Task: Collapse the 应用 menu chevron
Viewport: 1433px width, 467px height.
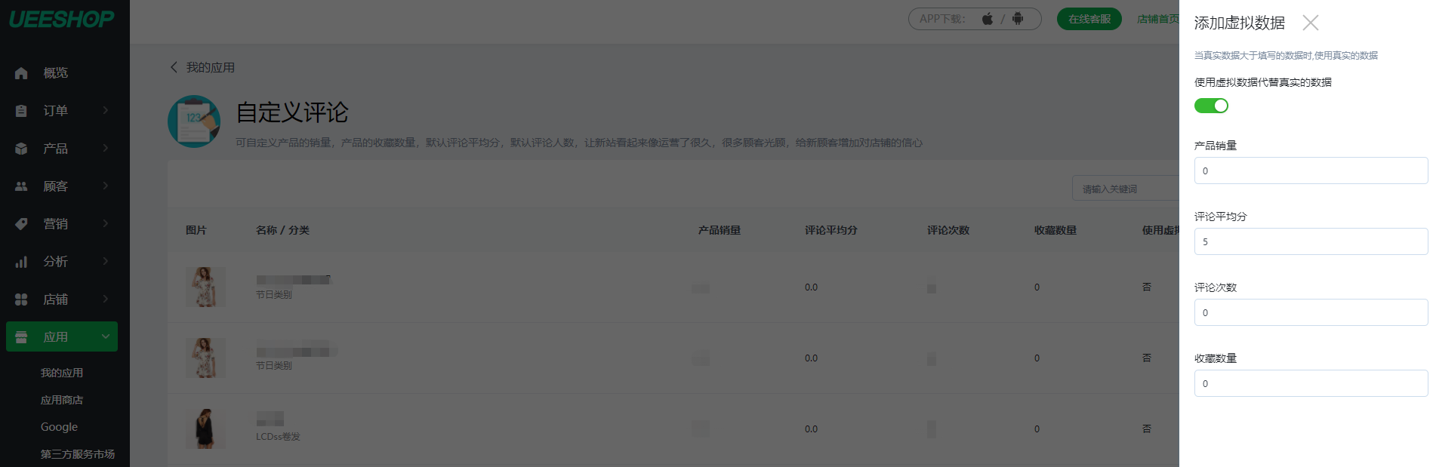Action: pyautogui.click(x=106, y=336)
